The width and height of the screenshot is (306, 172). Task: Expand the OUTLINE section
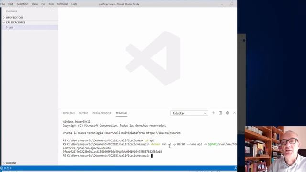pos(30,163)
